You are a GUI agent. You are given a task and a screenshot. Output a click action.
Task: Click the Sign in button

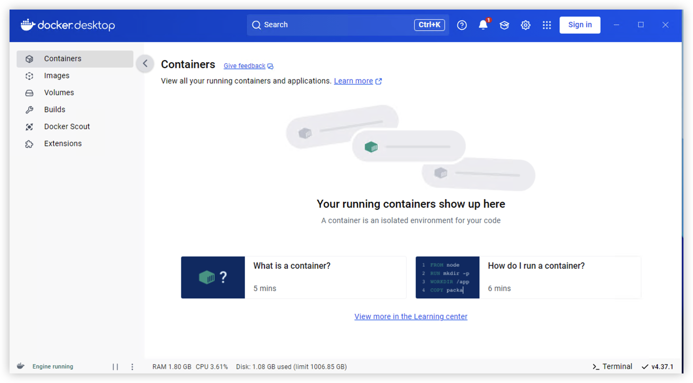(580, 25)
